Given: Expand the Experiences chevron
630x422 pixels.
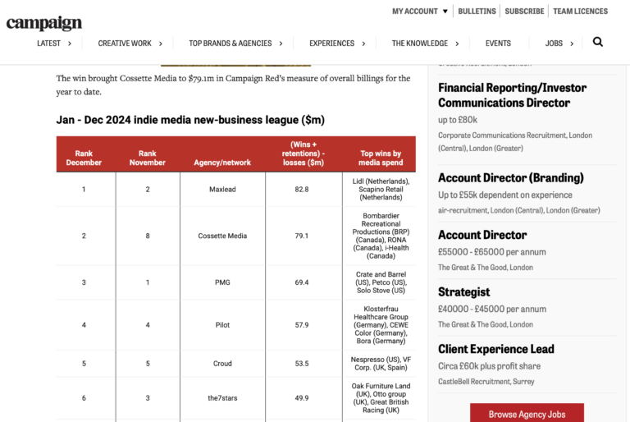Looking at the screenshot, I should (x=363, y=44).
